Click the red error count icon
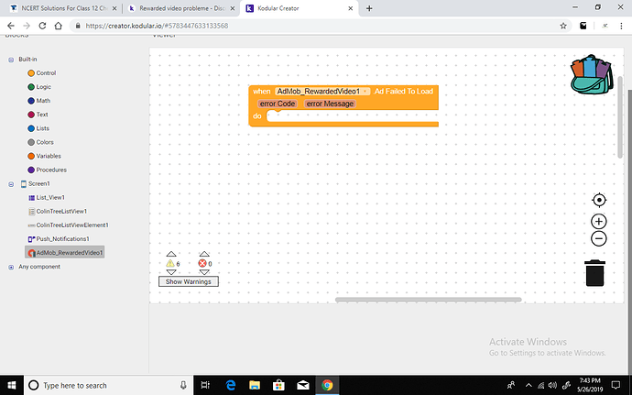Image resolution: width=632 pixels, height=395 pixels. tap(202, 263)
